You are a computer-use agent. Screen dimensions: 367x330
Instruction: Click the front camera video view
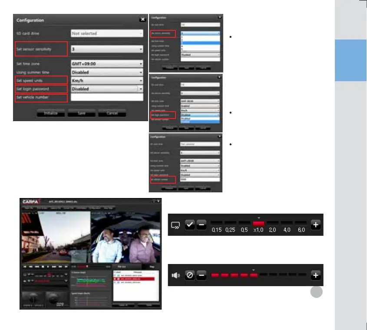[56, 237]
